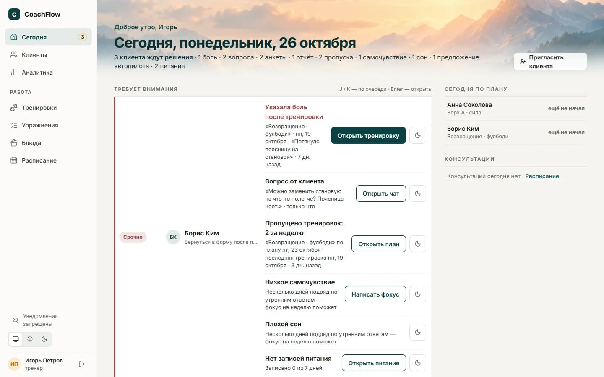Snooze the Плохой сон item

point(418,332)
